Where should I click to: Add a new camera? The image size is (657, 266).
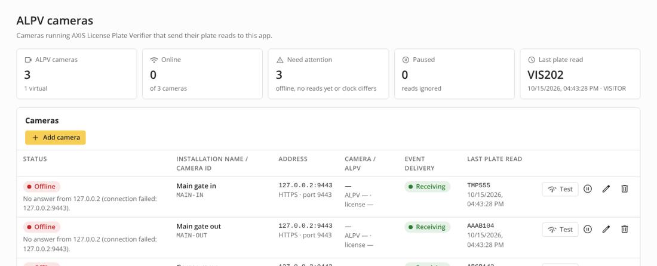point(56,137)
